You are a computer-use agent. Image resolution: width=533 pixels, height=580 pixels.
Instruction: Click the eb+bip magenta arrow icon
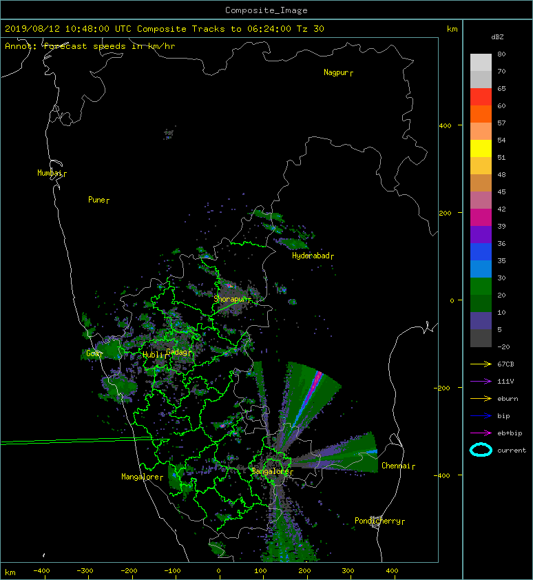click(x=481, y=433)
